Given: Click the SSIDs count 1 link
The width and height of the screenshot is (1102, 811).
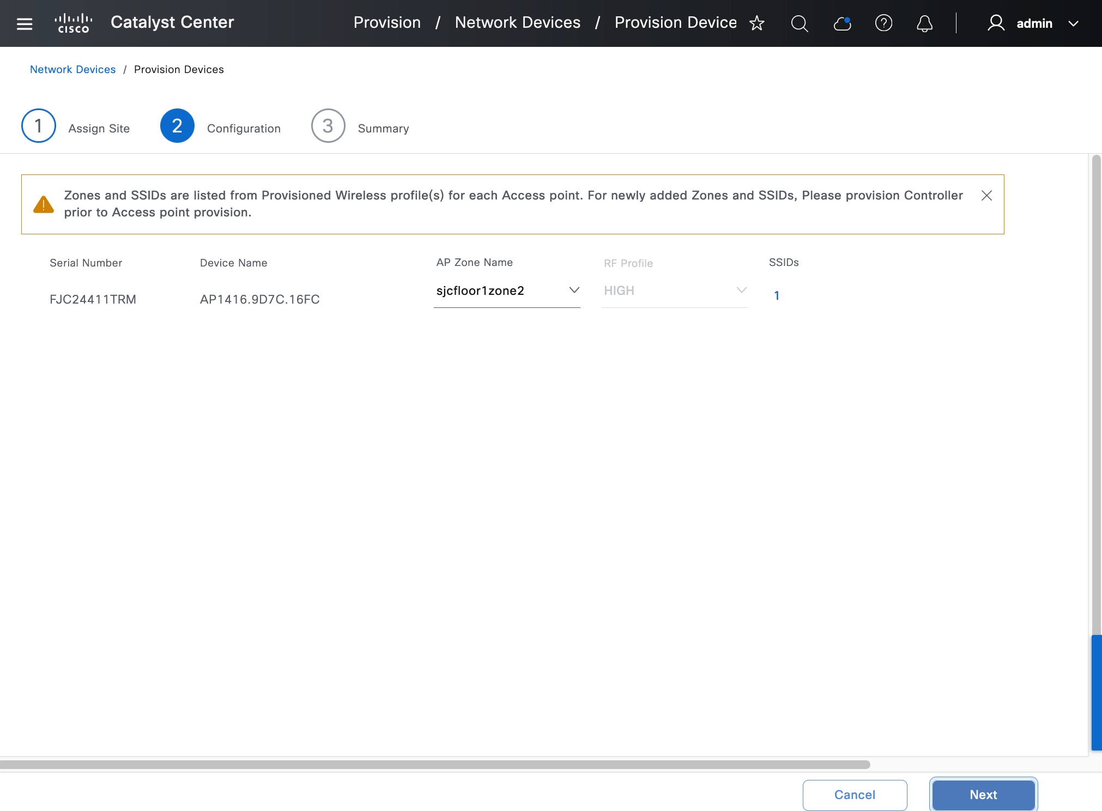Looking at the screenshot, I should (x=777, y=295).
